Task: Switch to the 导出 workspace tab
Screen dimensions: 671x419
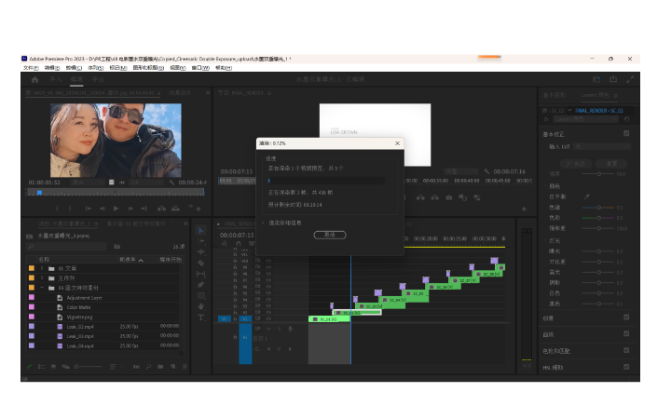Action: click(x=98, y=79)
